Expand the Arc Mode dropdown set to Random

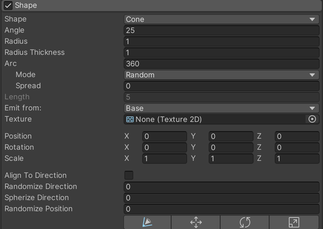point(221,75)
